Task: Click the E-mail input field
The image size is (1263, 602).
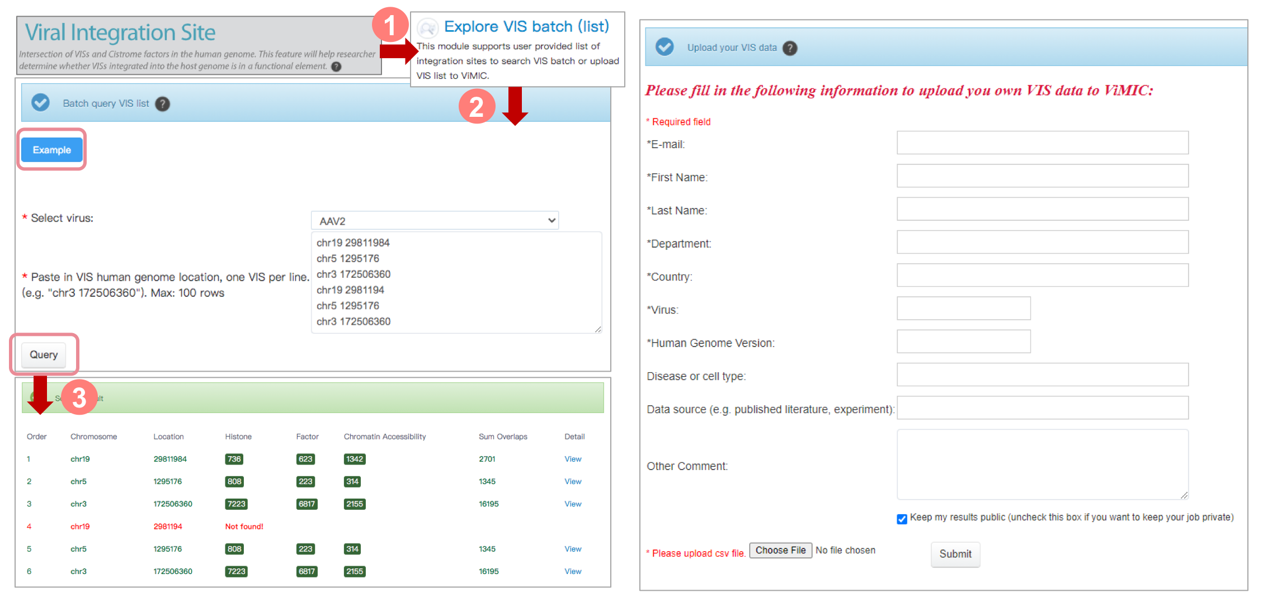Action: tap(1042, 143)
